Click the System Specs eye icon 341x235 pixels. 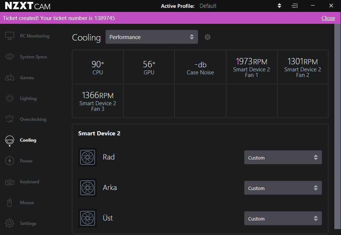(x=10, y=57)
